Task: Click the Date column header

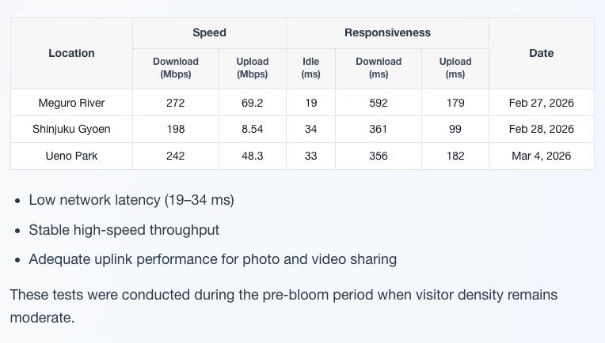Action: point(541,53)
